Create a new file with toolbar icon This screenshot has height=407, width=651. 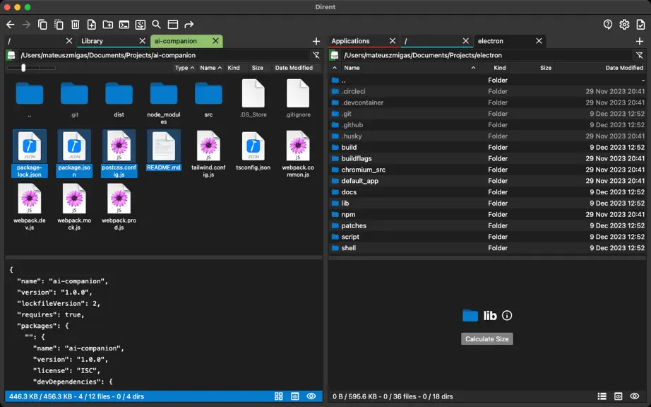[91, 25]
